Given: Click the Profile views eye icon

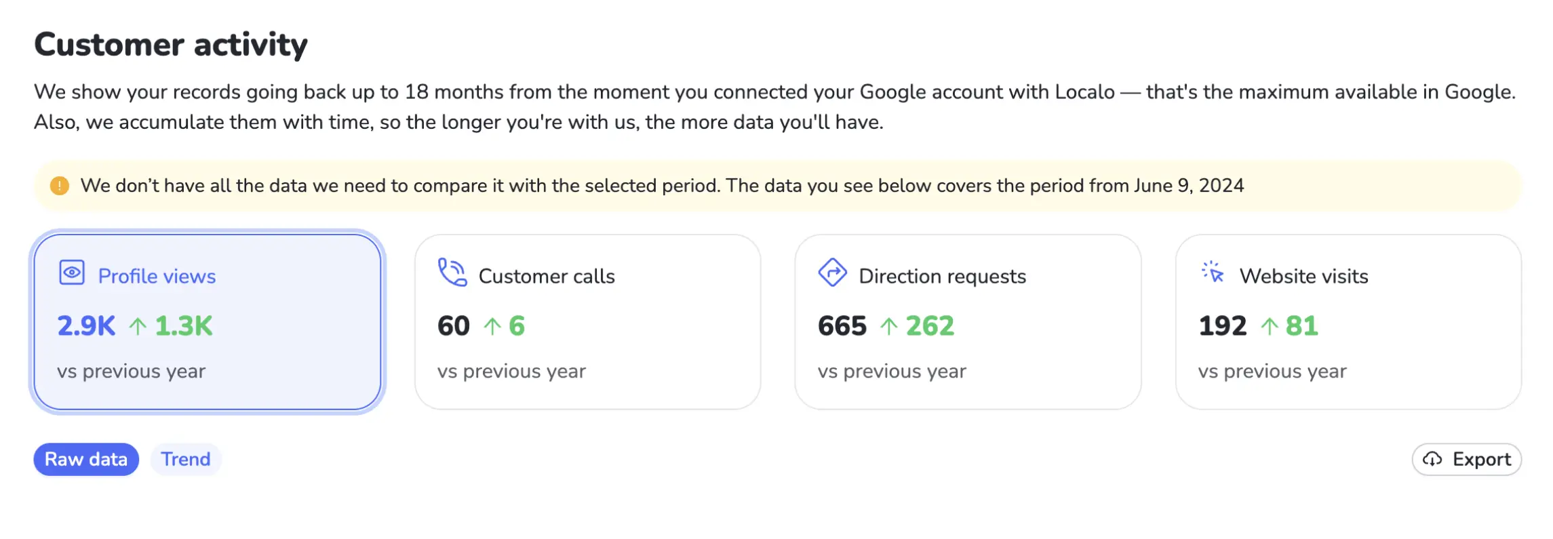Looking at the screenshot, I should [x=72, y=274].
